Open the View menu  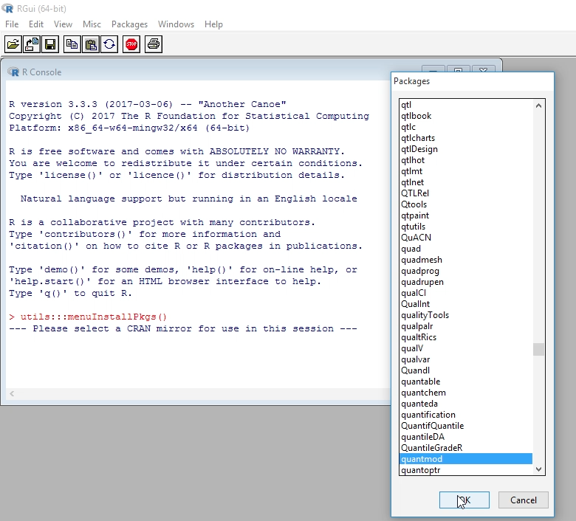tap(63, 24)
